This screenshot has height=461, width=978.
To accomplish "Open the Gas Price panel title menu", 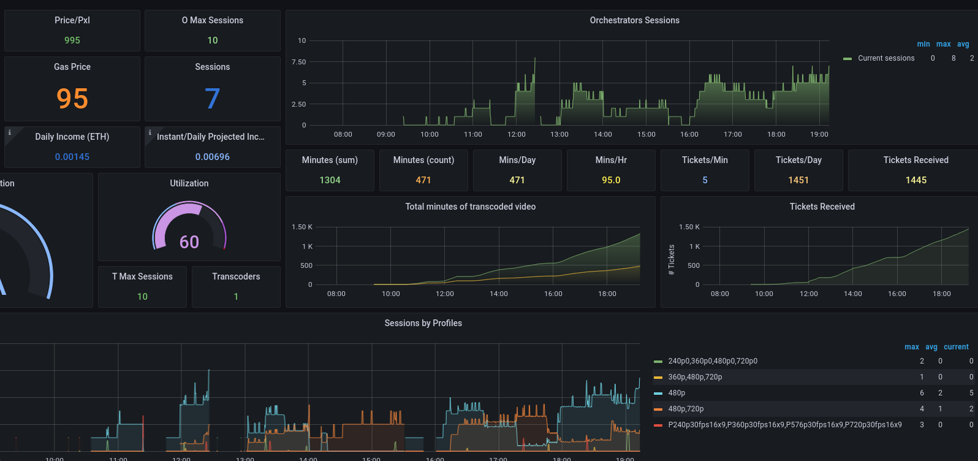I will (72, 67).
